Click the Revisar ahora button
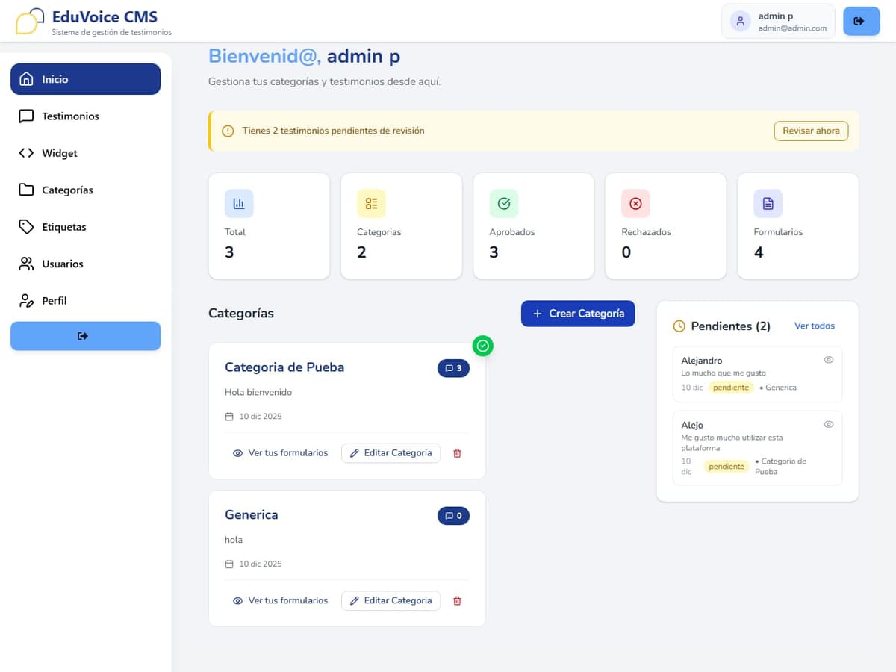This screenshot has height=672, width=896. (x=811, y=131)
